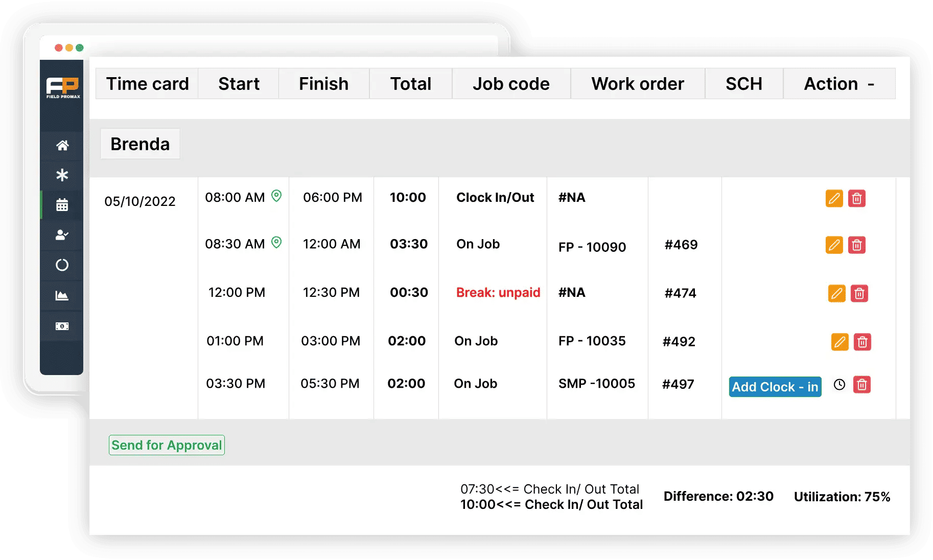The width and height of the screenshot is (933, 560).
Task: Click work order FP - 10035
Action: tap(592, 341)
